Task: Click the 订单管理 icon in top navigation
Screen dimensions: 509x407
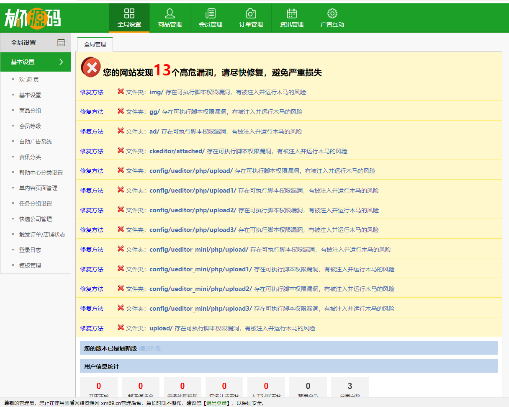Action: 251,13
